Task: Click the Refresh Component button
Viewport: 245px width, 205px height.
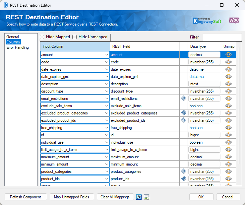Action: tap(26, 197)
